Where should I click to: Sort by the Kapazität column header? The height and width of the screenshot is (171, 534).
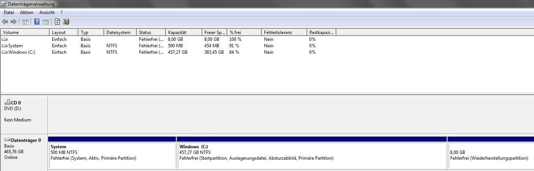click(x=184, y=33)
